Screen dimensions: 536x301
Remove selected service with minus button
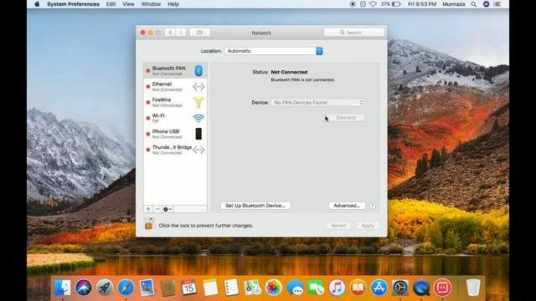pyautogui.click(x=157, y=209)
